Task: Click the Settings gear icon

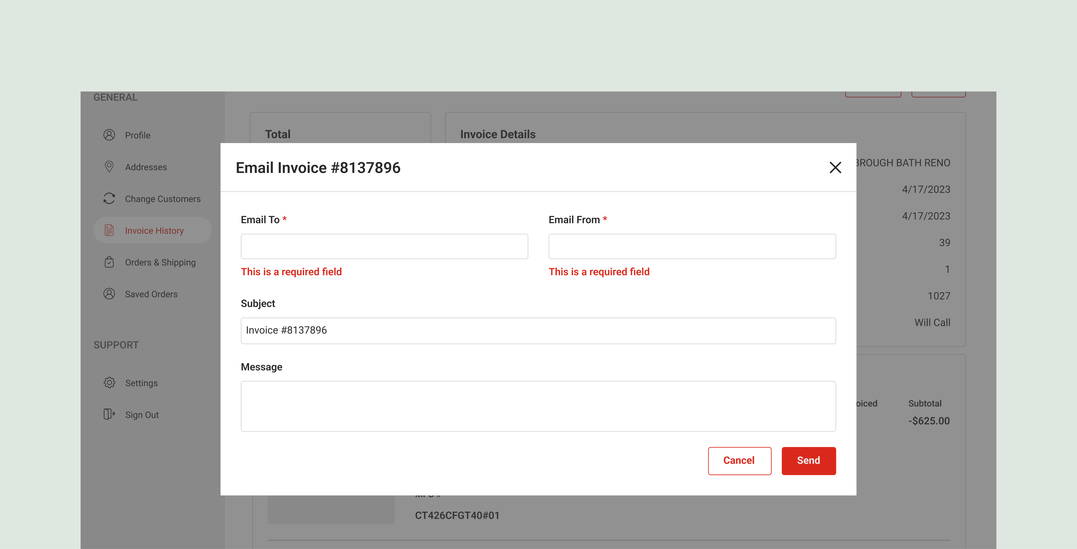Action: pyautogui.click(x=109, y=383)
